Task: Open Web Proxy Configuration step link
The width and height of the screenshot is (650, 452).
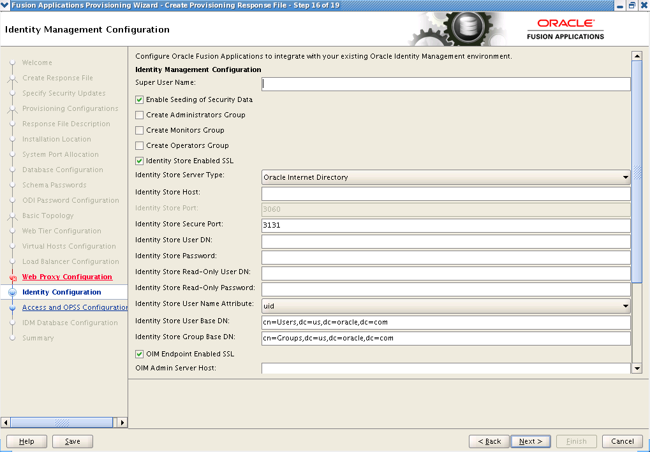Action: [x=67, y=277]
